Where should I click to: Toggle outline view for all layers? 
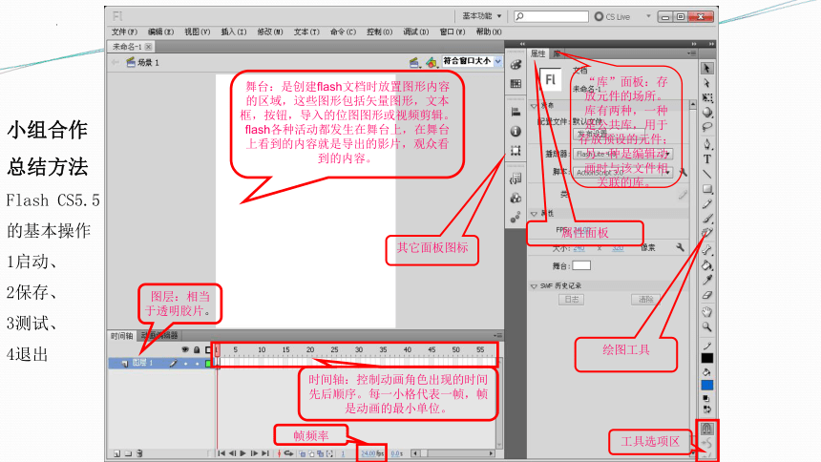coord(208,350)
